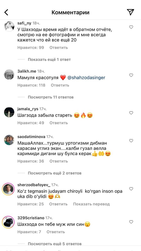Tap heart beside saodatiminova's comment
Viewport: 141px width, 251px height.
[131, 141]
